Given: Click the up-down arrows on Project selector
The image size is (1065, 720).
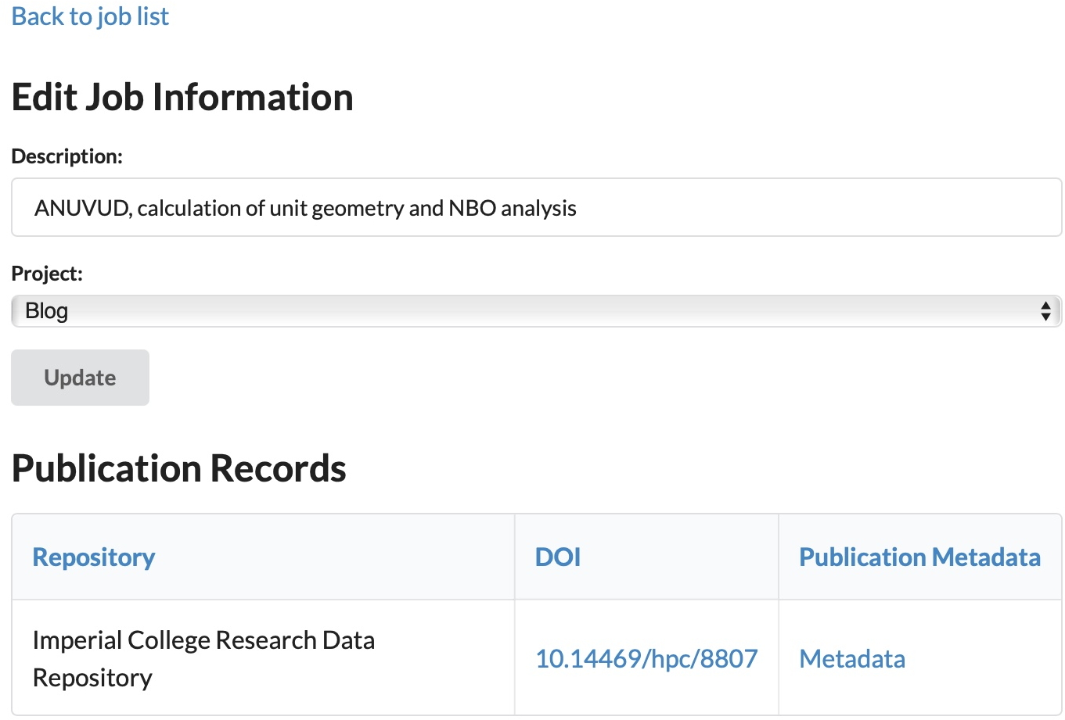Looking at the screenshot, I should click(1045, 311).
